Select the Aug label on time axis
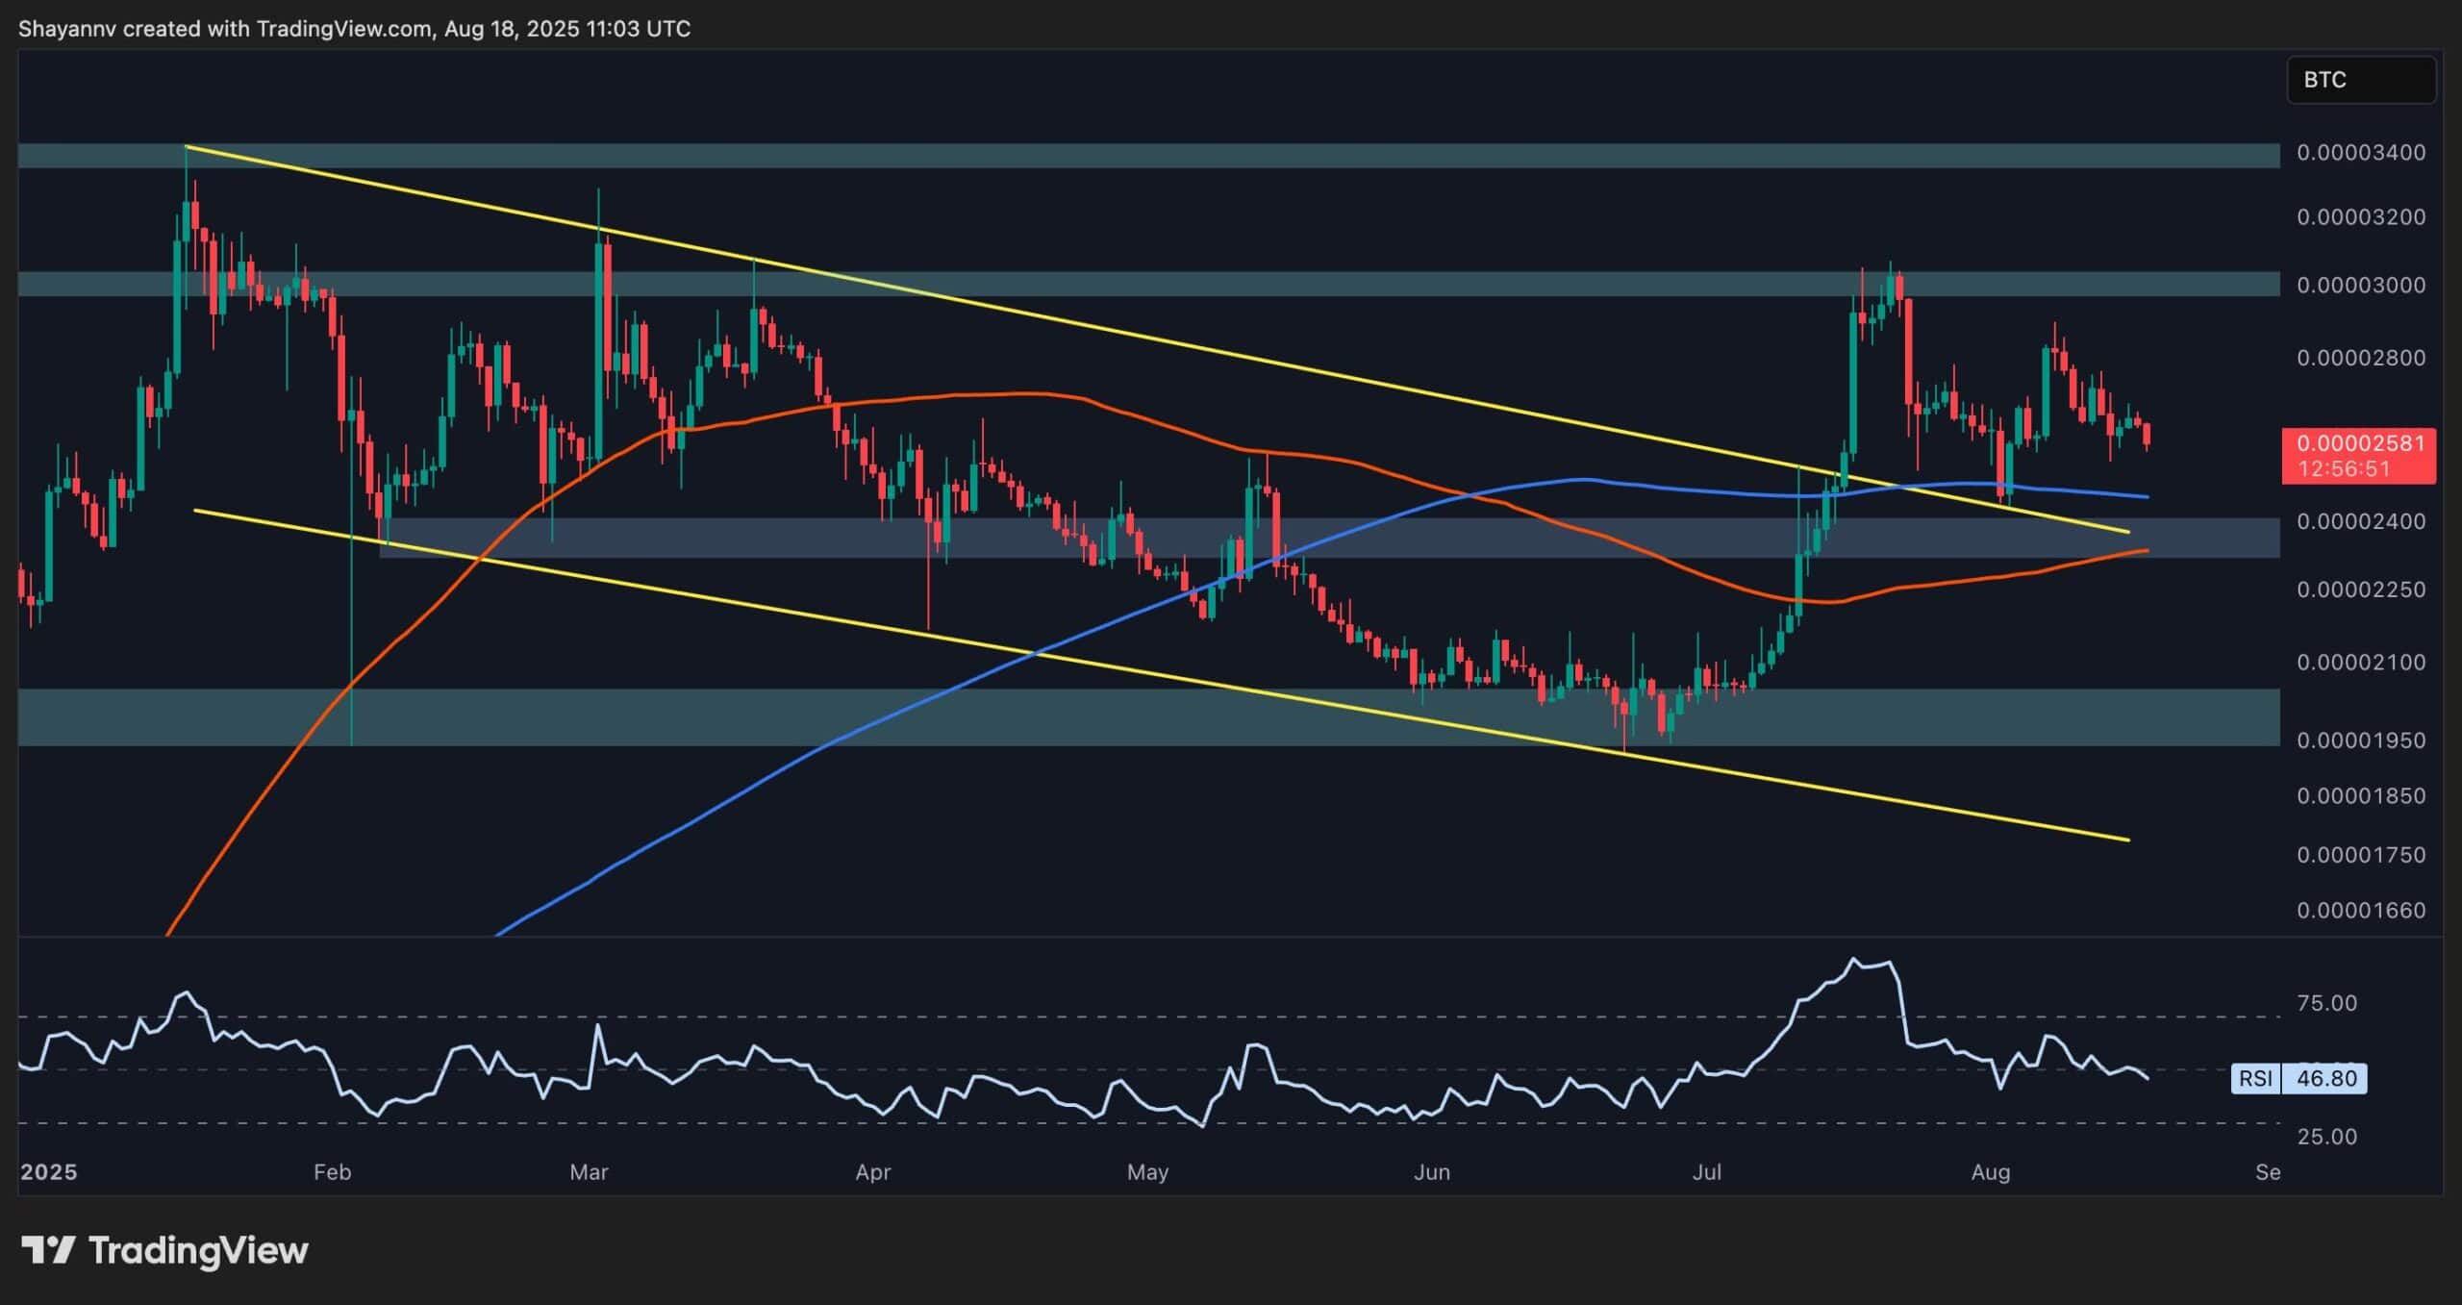Viewport: 2462px width, 1305px height. (x=1990, y=1172)
